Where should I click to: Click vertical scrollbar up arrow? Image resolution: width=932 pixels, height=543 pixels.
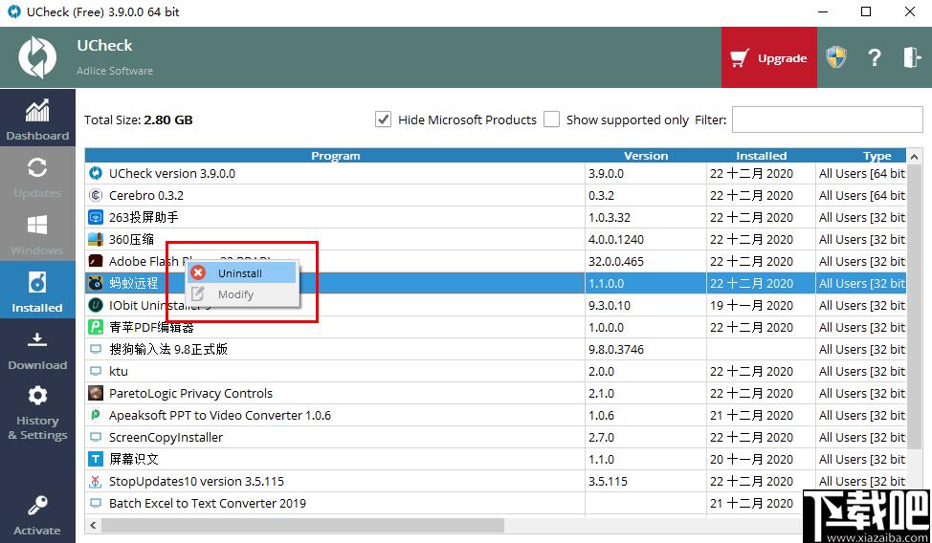pos(914,156)
